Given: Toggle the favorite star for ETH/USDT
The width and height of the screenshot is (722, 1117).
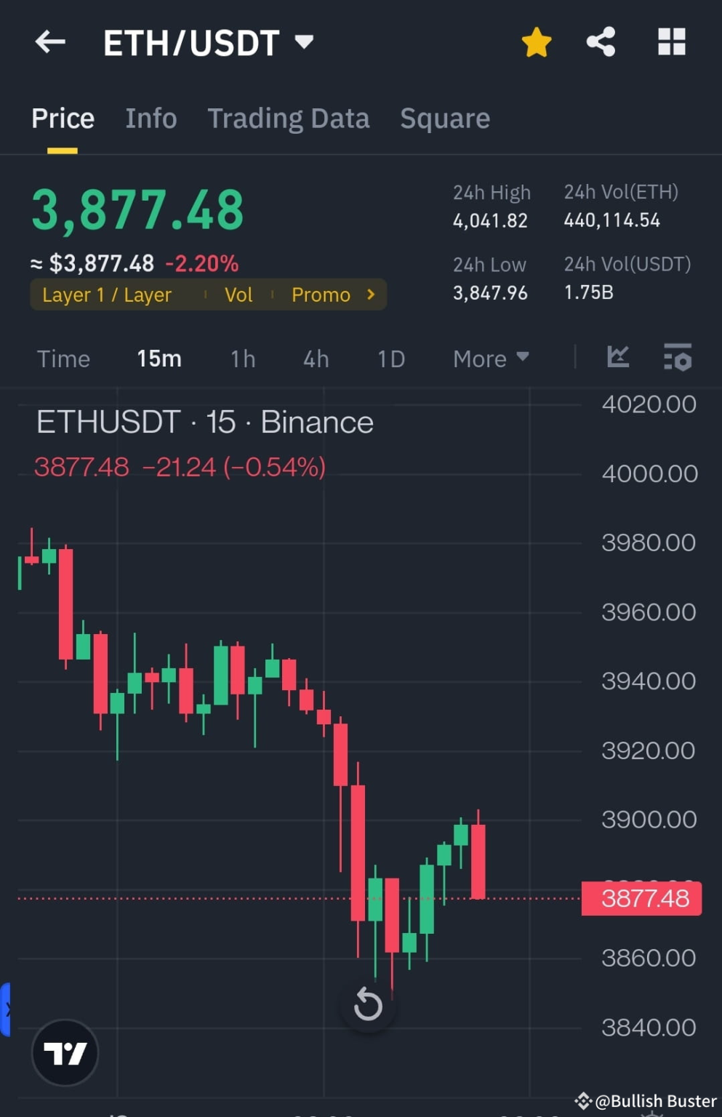Looking at the screenshot, I should (x=537, y=42).
